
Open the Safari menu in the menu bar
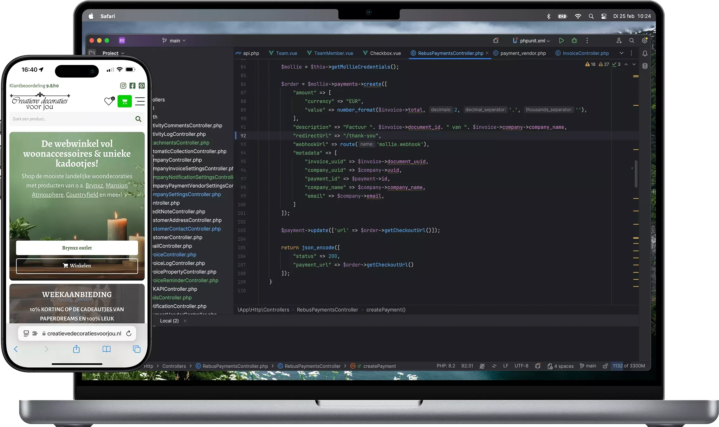108,16
